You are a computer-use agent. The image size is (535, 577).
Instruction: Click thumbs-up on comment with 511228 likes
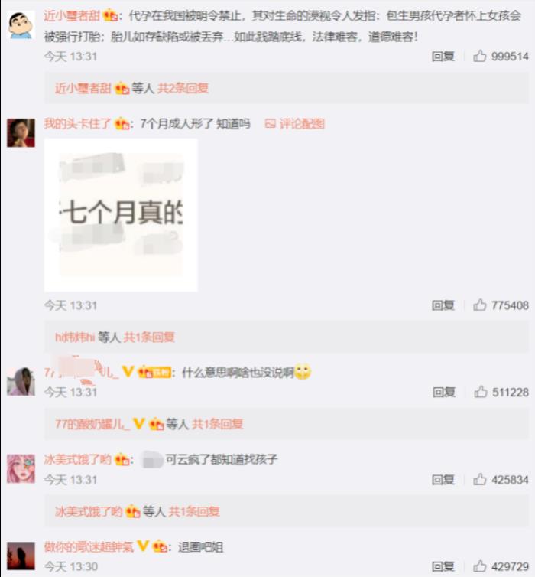point(480,392)
